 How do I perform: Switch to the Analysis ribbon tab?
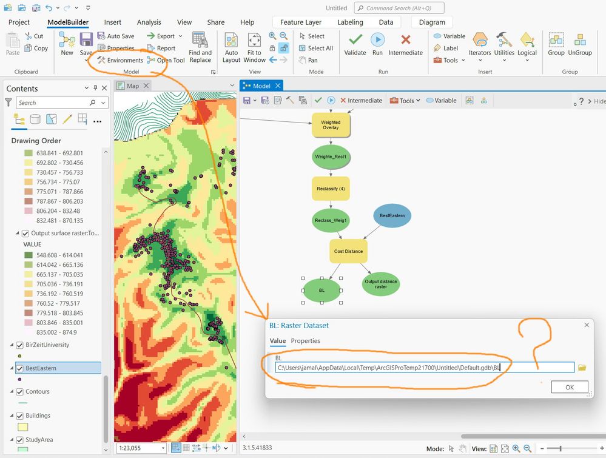coord(149,22)
